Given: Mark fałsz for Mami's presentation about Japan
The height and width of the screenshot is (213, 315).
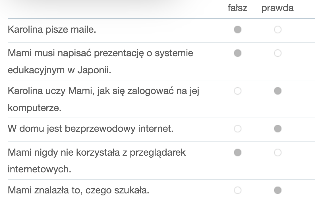Looking at the screenshot, I should click(237, 53).
